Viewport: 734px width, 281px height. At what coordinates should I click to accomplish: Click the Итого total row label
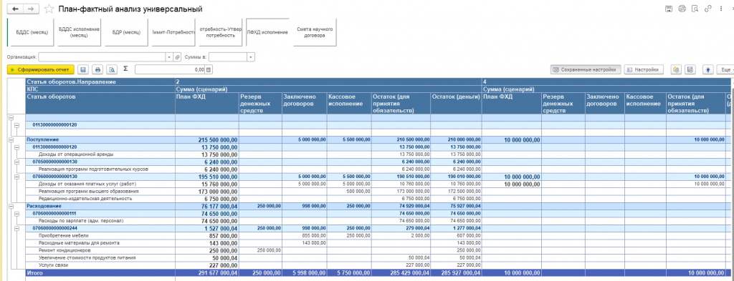coord(35,272)
